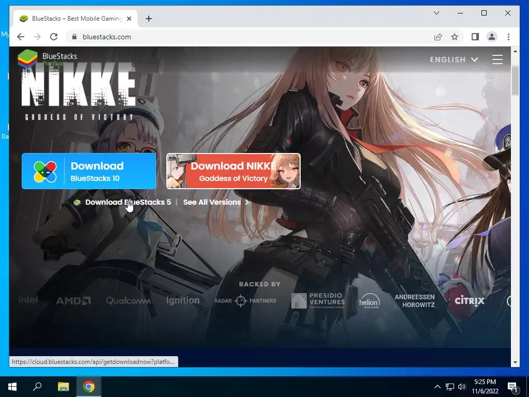Open the notification center icon

point(513,387)
